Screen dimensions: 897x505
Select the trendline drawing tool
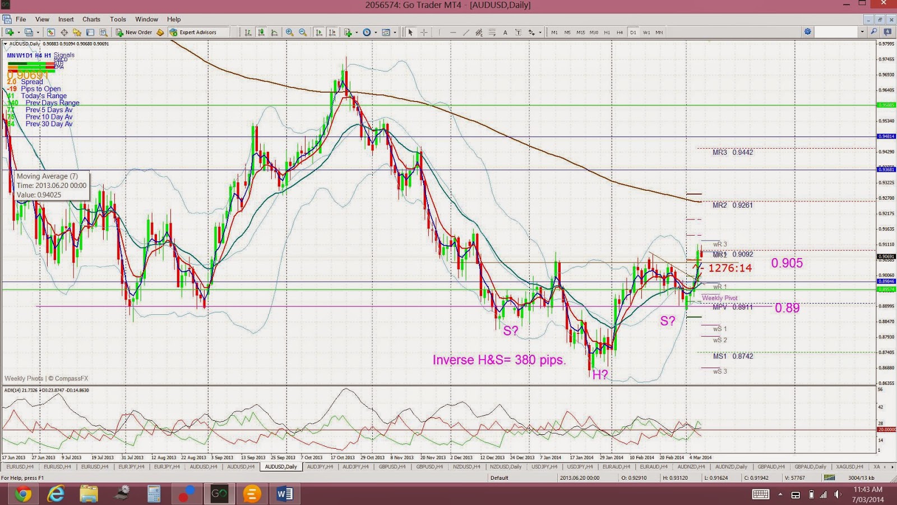coord(466,32)
